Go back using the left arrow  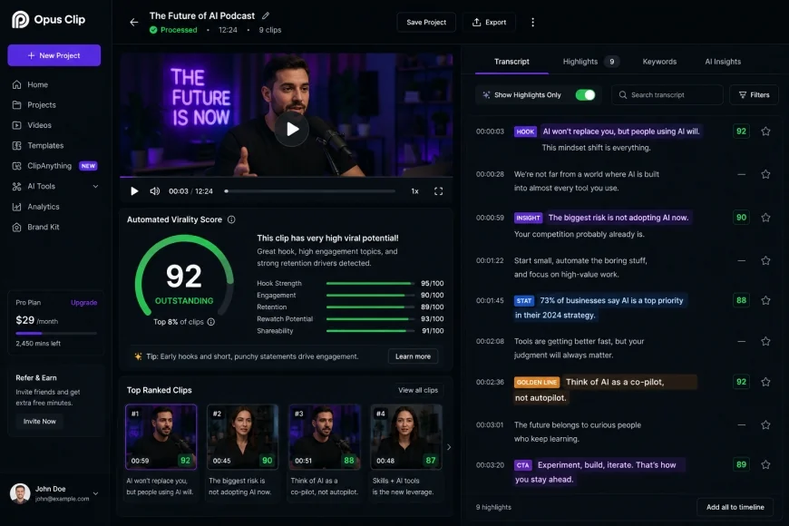134,22
